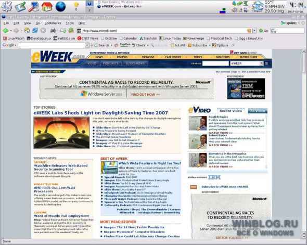307x245 pixels.
Task: Click FIND OUT HOW in the Microsoft ad
Action: pyautogui.click(x=145, y=94)
